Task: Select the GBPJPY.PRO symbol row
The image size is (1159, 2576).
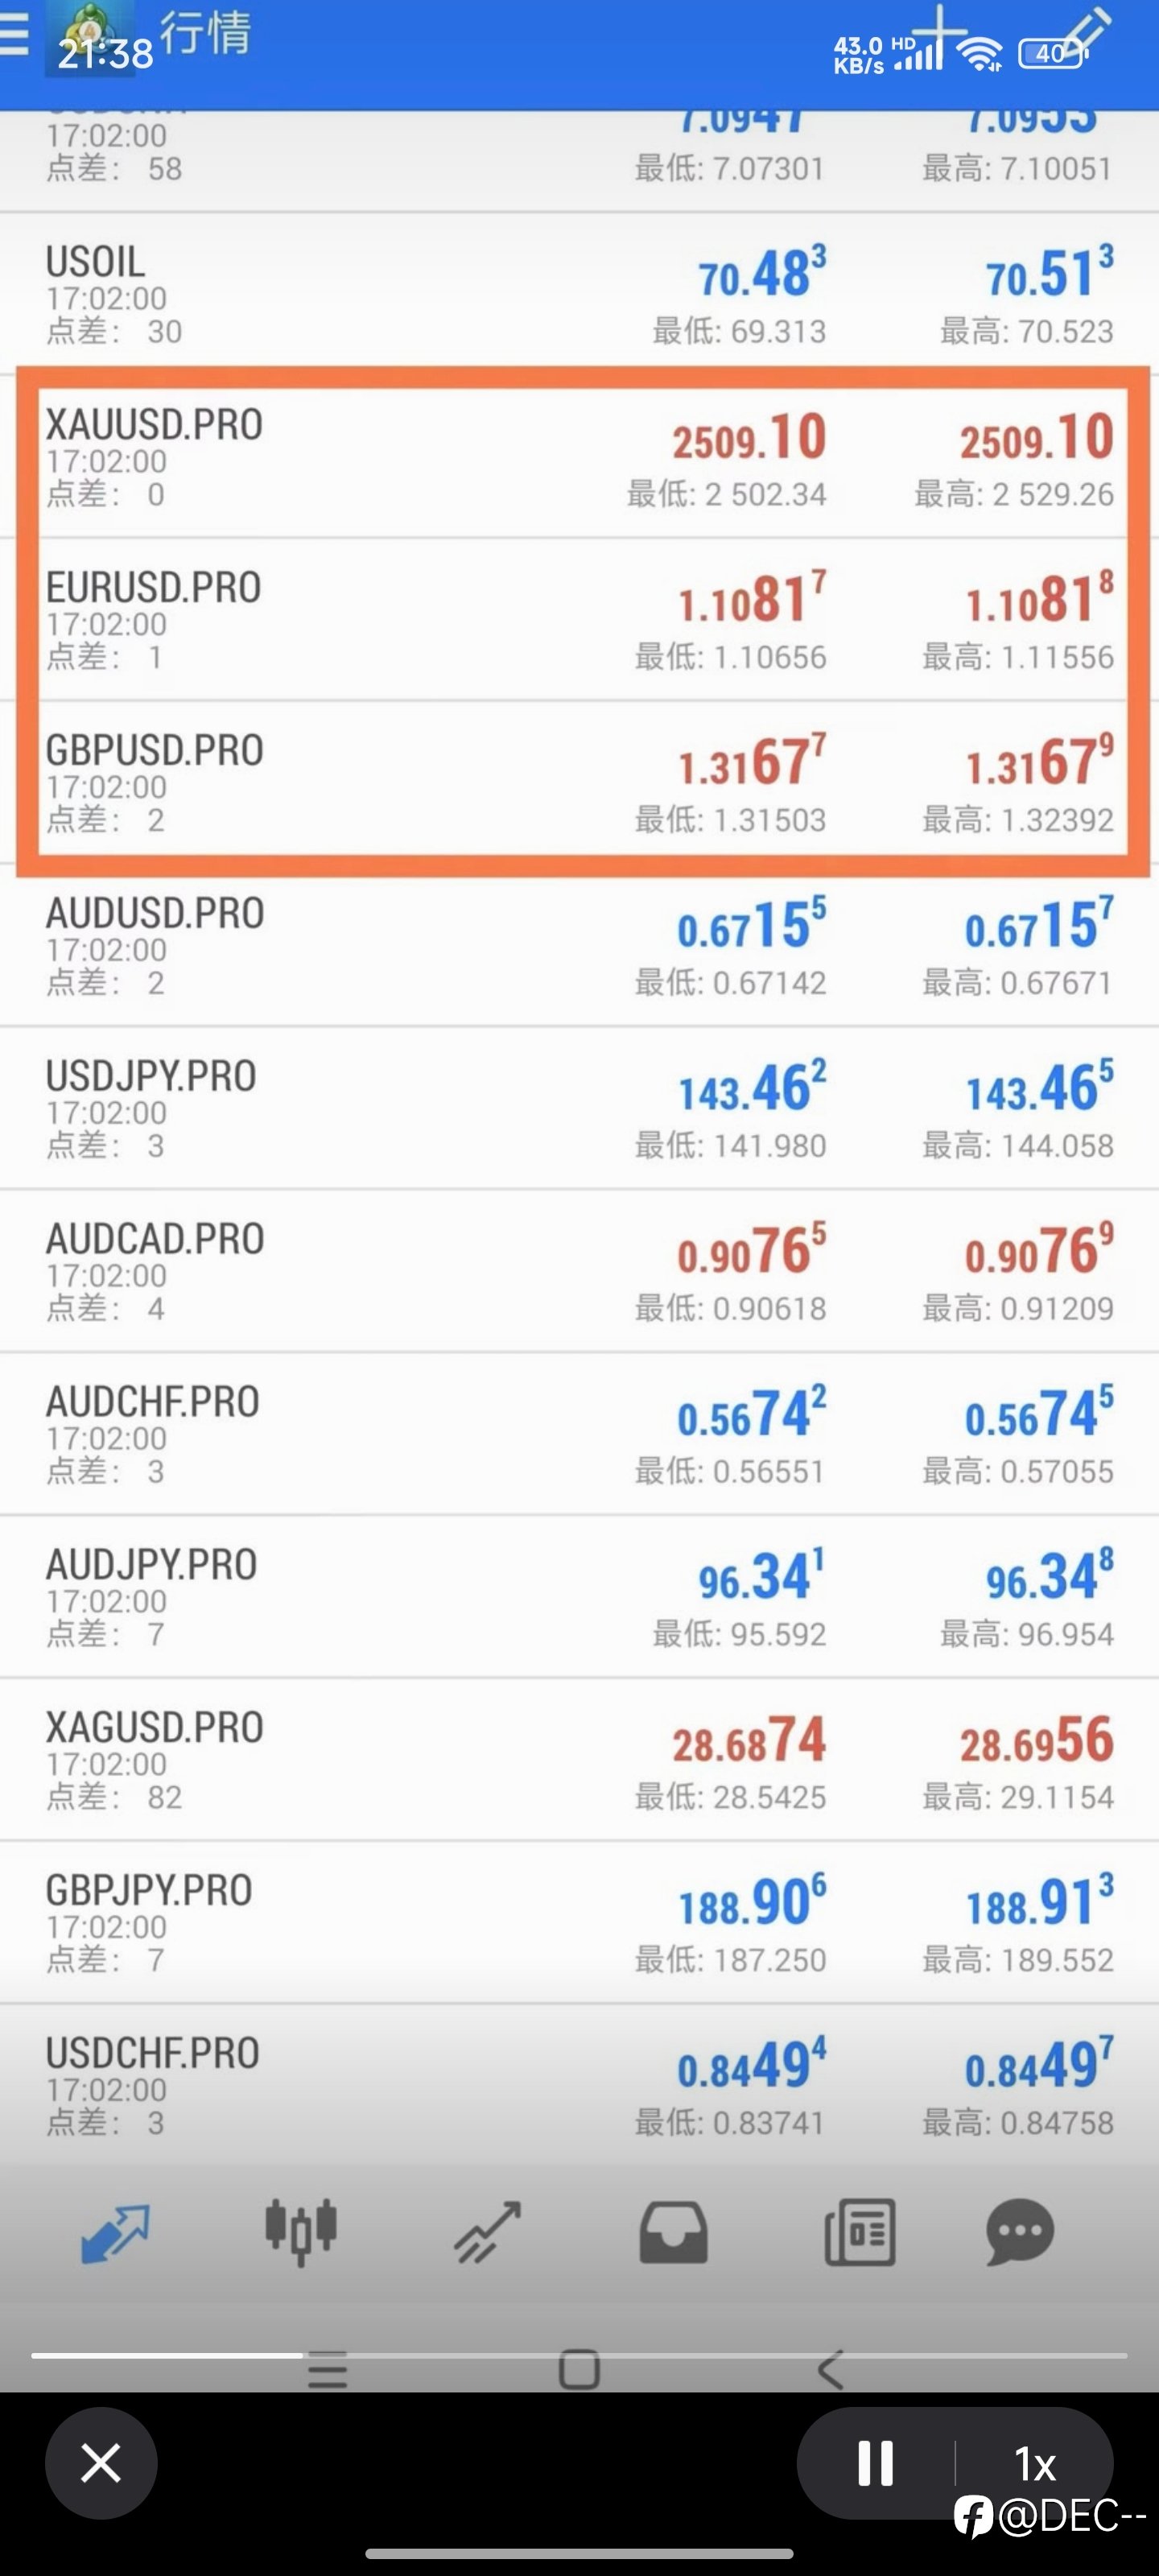Action: 579,1922
